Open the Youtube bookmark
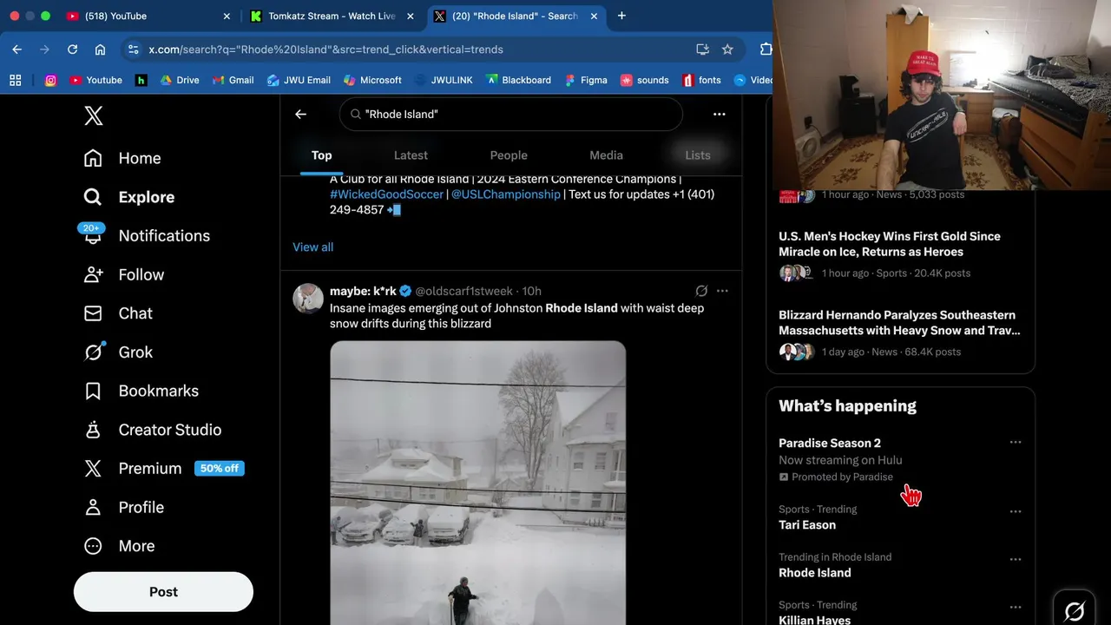The height and width of the screenshot is (625, 1111). point(95,80)
